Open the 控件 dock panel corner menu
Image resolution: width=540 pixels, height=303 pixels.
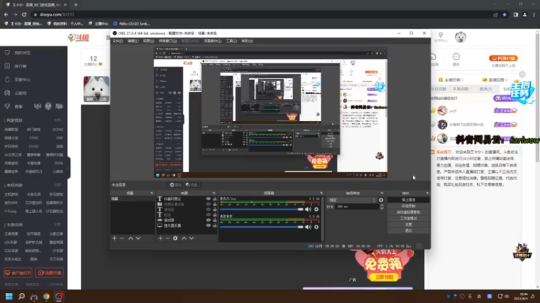427,193
